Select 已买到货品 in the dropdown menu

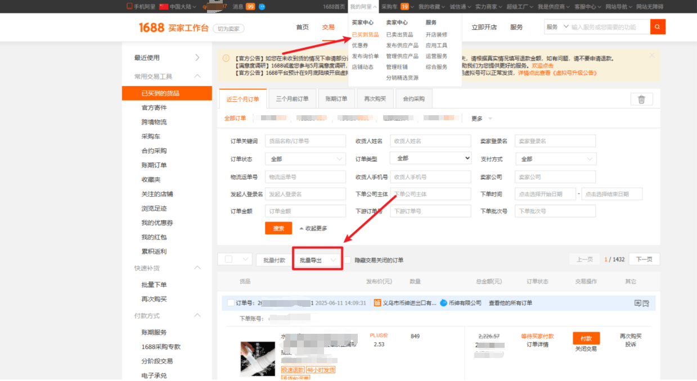(x=365, y=35)
